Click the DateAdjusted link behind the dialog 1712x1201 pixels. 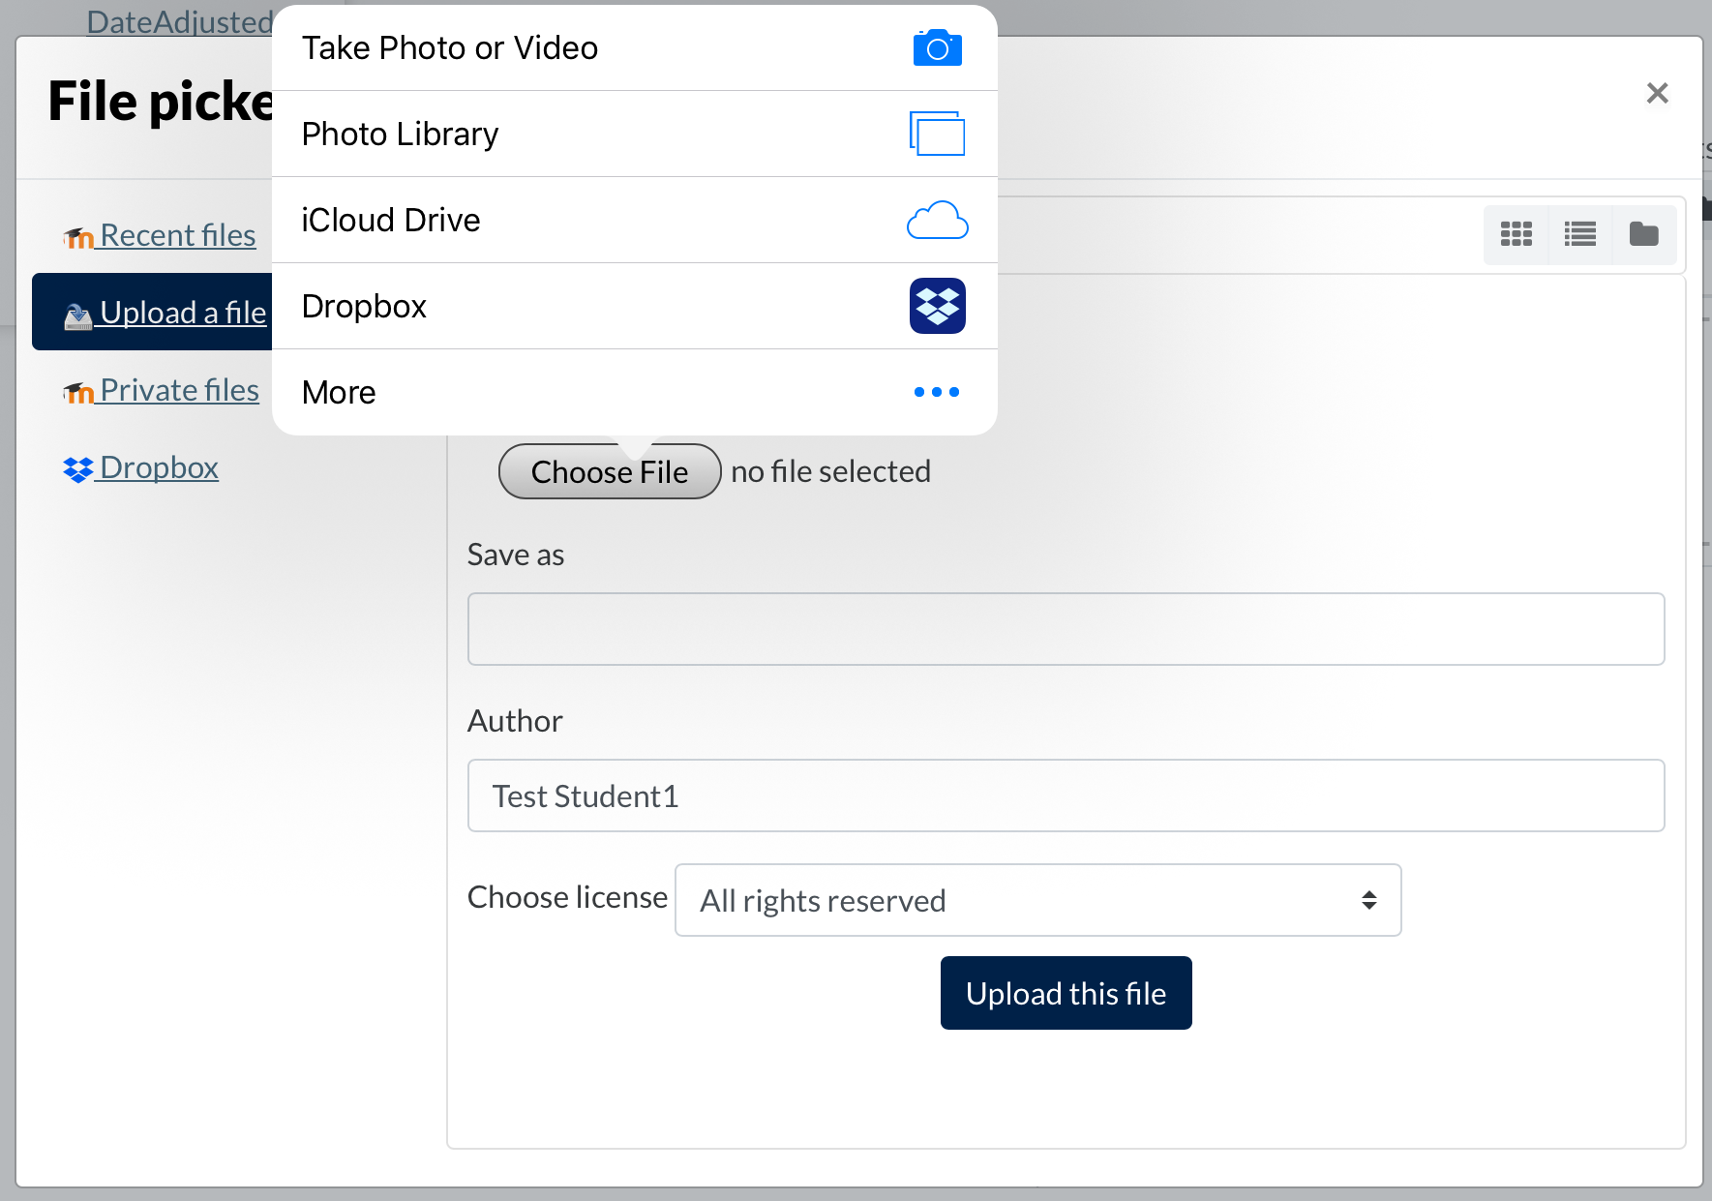coord(180,21)
